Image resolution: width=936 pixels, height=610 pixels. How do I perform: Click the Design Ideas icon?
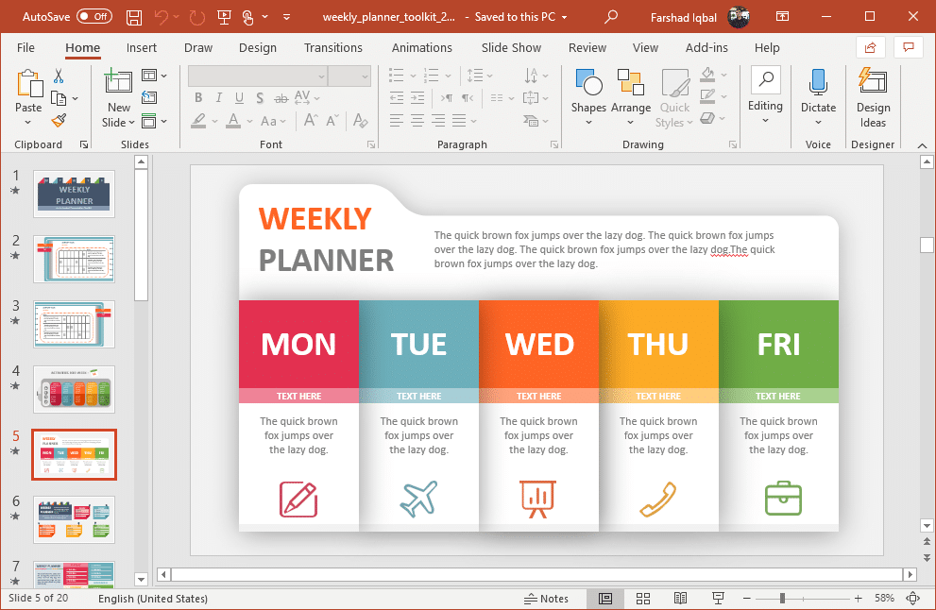pyautogui.click(x=873, y=98)
